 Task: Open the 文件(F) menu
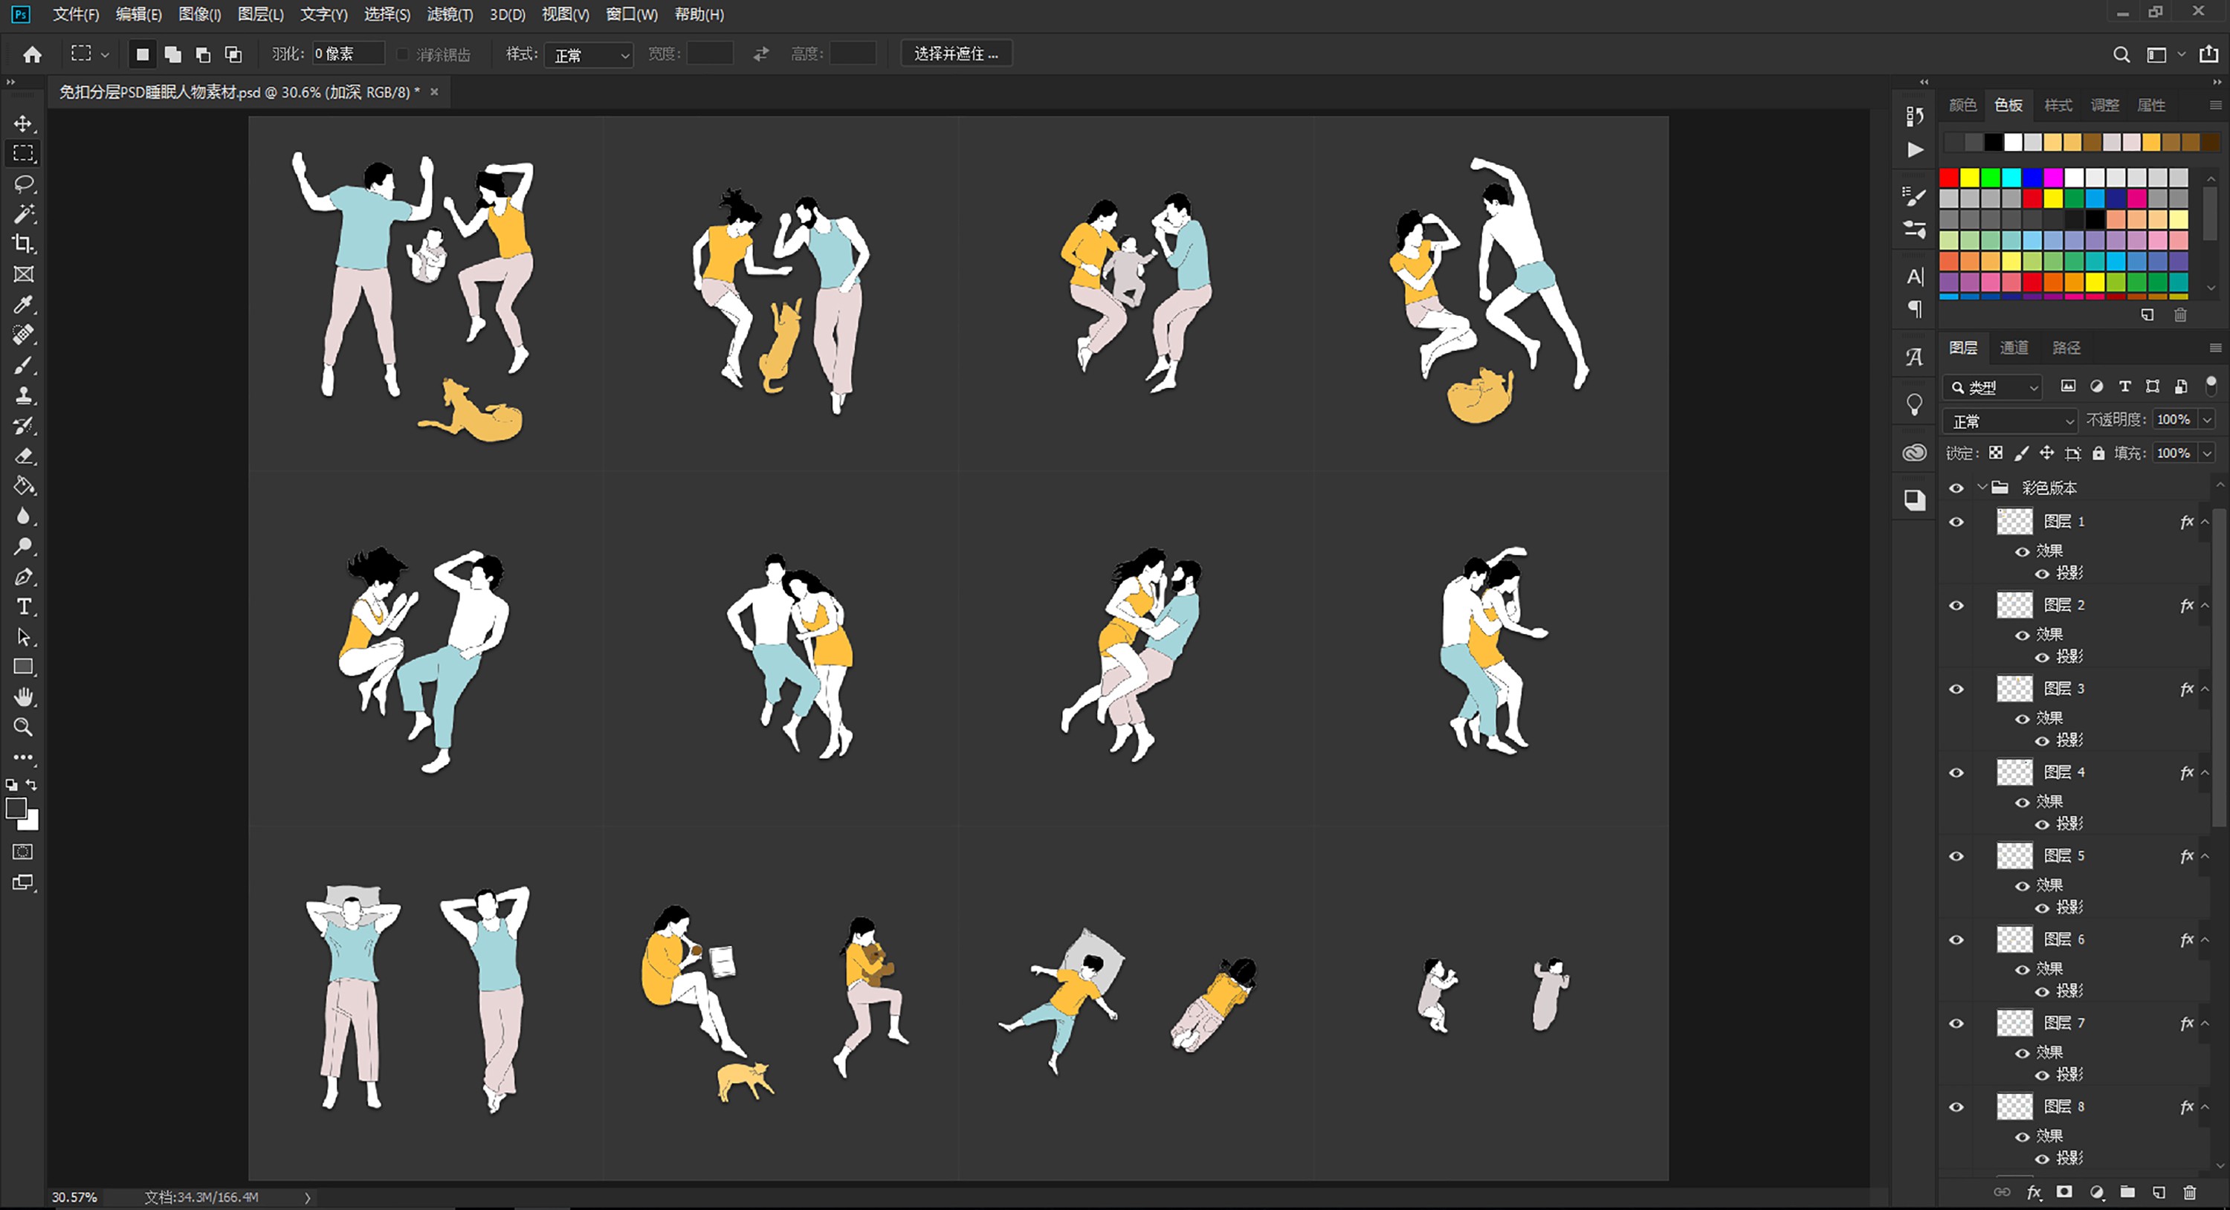tap(75, 15)
